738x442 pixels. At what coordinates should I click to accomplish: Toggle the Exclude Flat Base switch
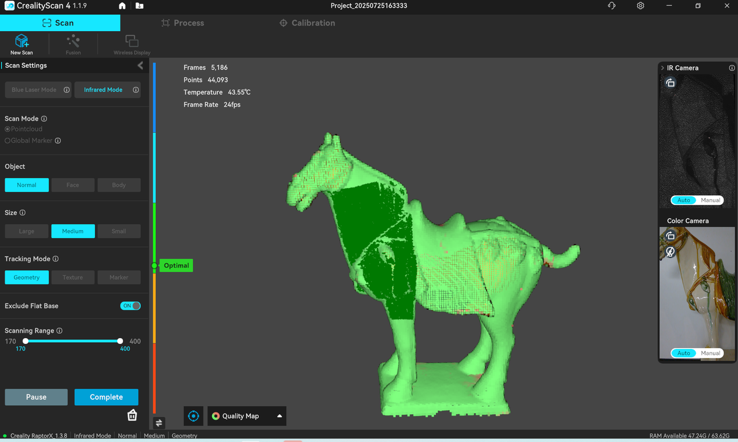click(x=130, y=306)
